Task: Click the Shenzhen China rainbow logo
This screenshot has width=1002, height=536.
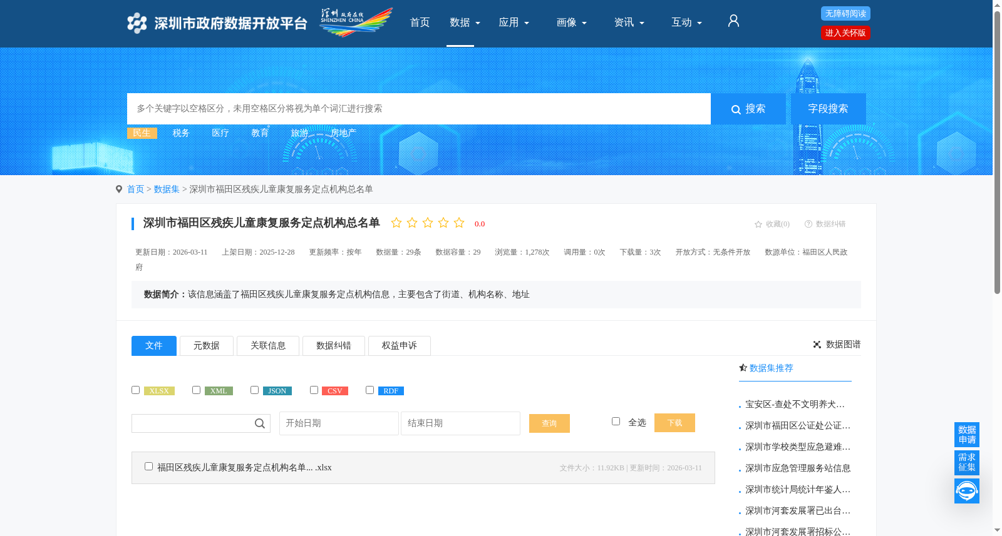Action: [356, 22]
